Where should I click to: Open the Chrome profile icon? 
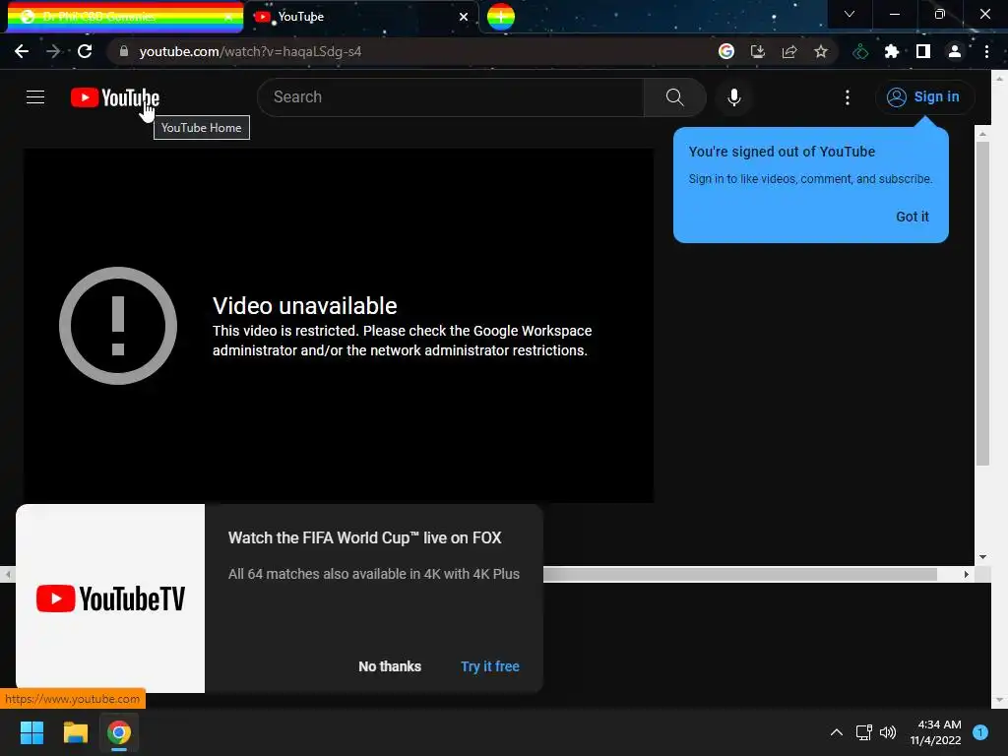tap(955, 51)
